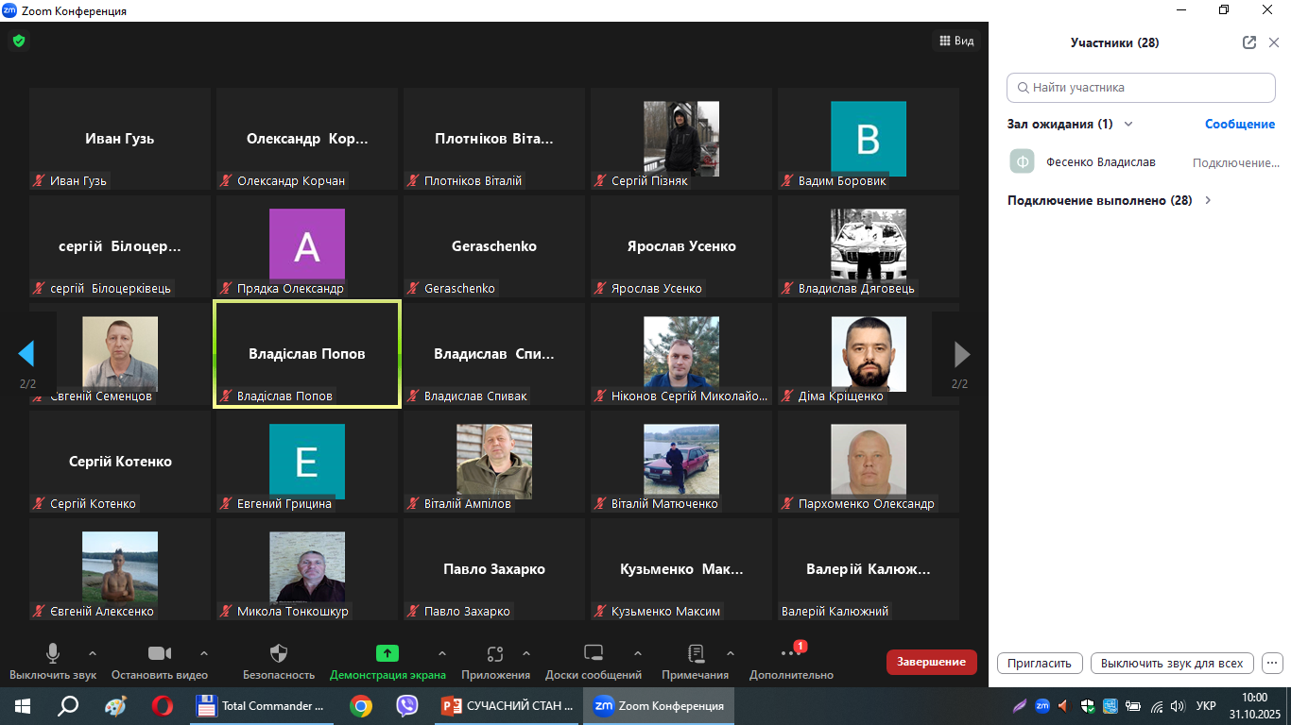Stop camera with Остановить видео
This screenshot has width=1291, height=725.
159,653
